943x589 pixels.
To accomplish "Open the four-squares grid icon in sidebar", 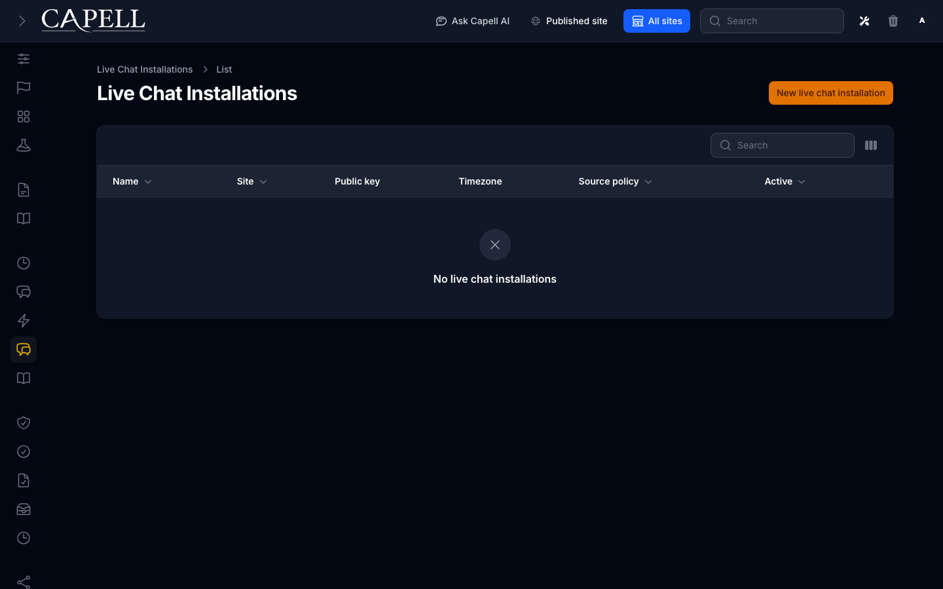I will [x=24, y=116].
